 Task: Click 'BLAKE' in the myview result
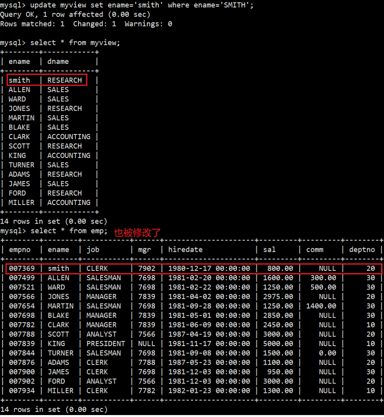point(19,127)
